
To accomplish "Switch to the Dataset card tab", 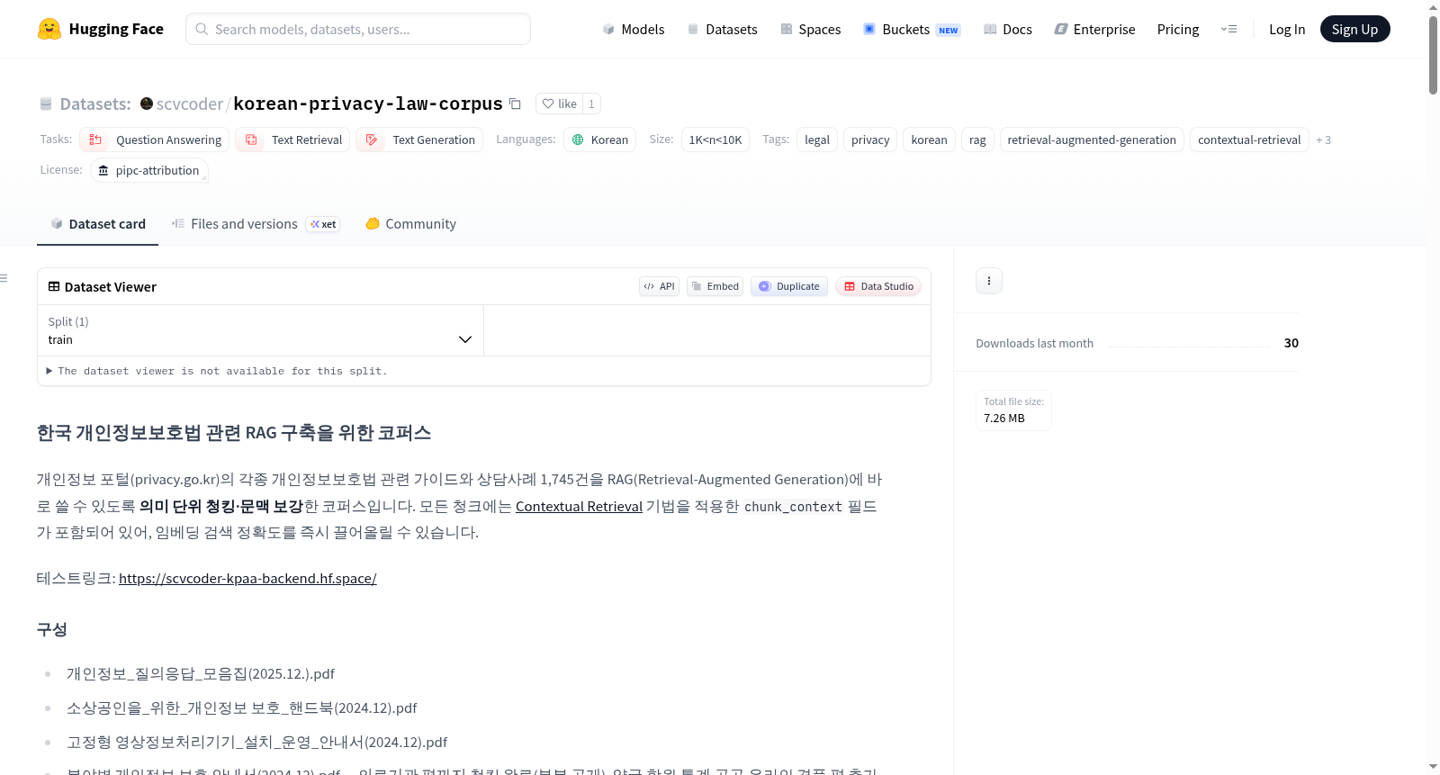I will click(98, 224).
